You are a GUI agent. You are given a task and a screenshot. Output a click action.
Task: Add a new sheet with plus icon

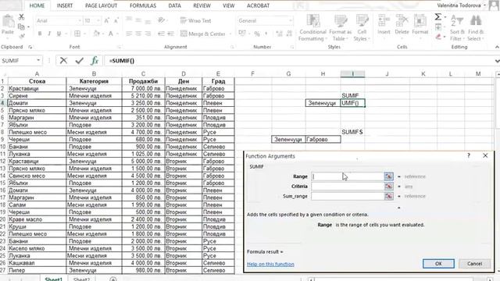112,279
